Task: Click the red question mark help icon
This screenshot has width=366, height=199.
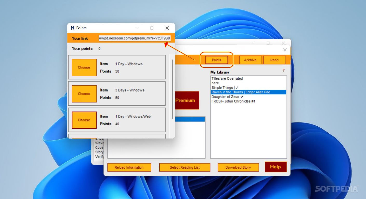Action: tap(283, 70)
